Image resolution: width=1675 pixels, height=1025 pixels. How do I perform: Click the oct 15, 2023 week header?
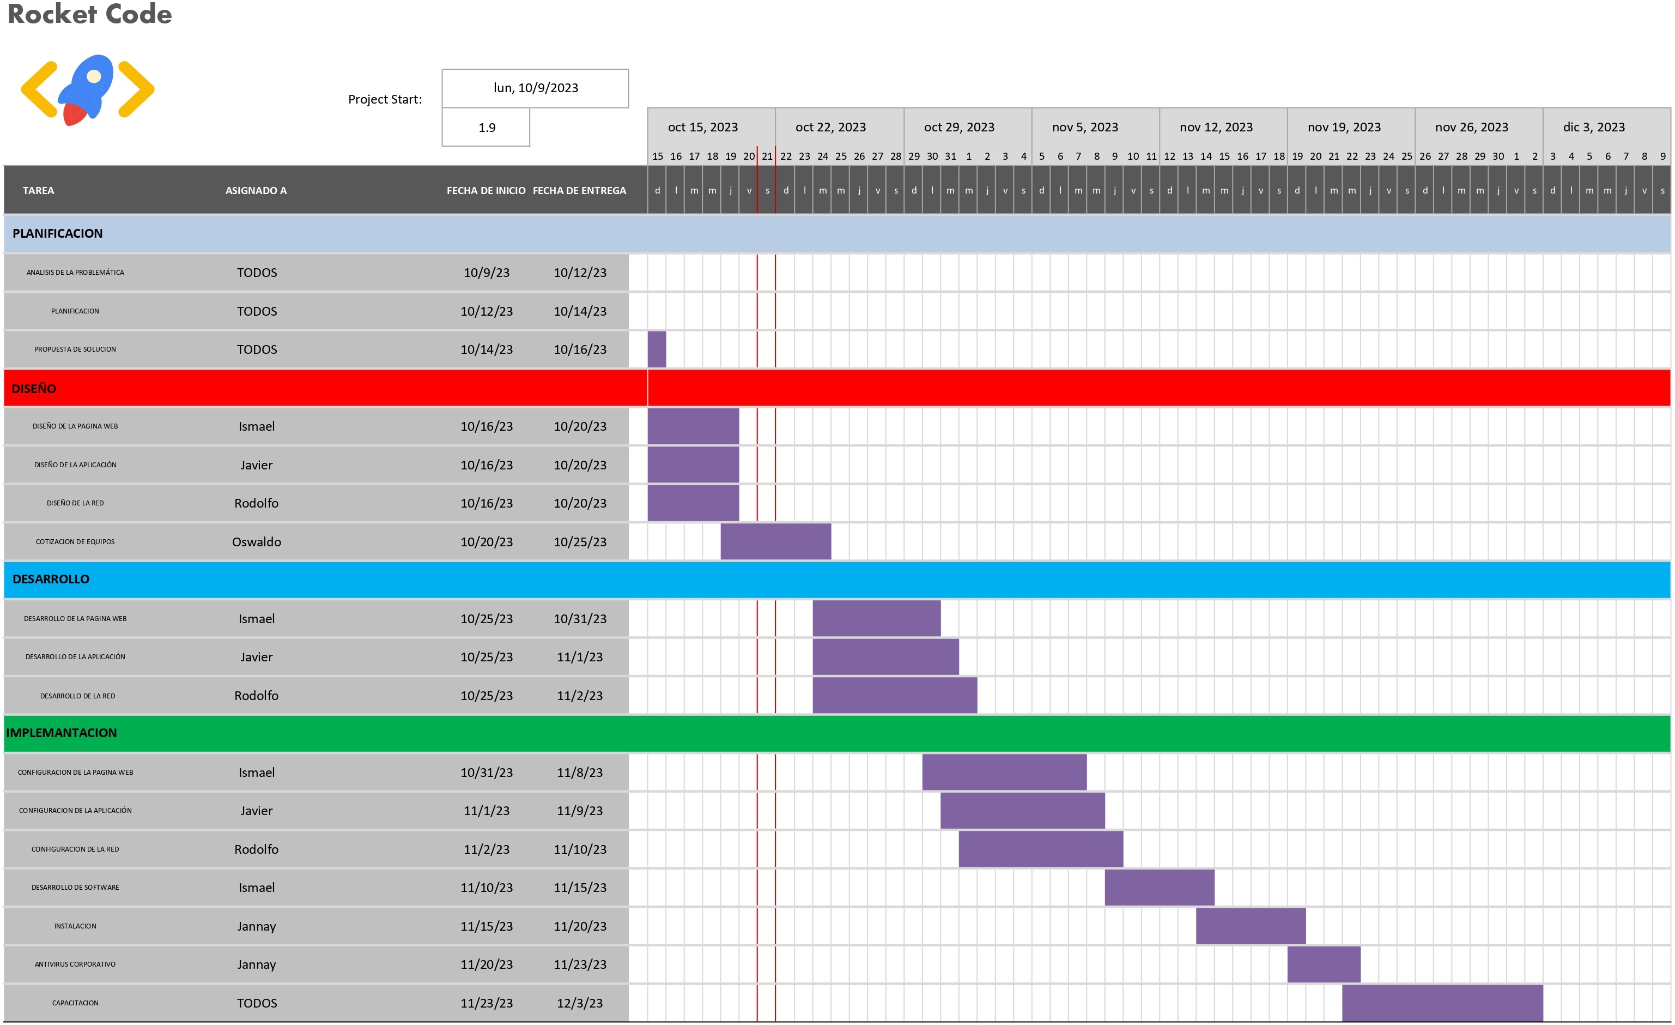tap(711, 127)
